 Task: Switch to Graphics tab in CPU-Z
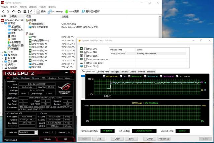click(52, 78)
